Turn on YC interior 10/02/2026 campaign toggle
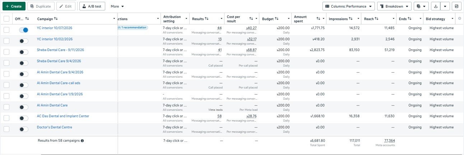The height and width of the screenshot is (155, 464). (24, 41)
